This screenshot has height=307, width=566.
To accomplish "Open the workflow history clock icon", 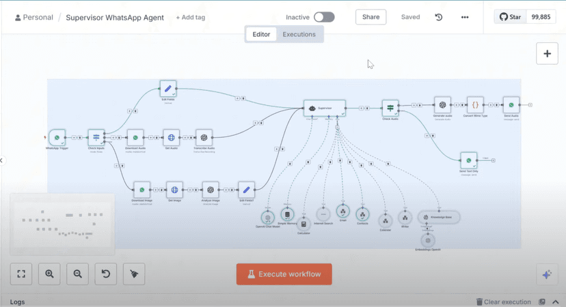I will click(x=439, y=17).
